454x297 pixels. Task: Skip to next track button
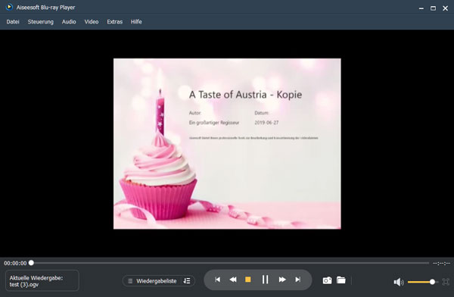click(297, 280)
